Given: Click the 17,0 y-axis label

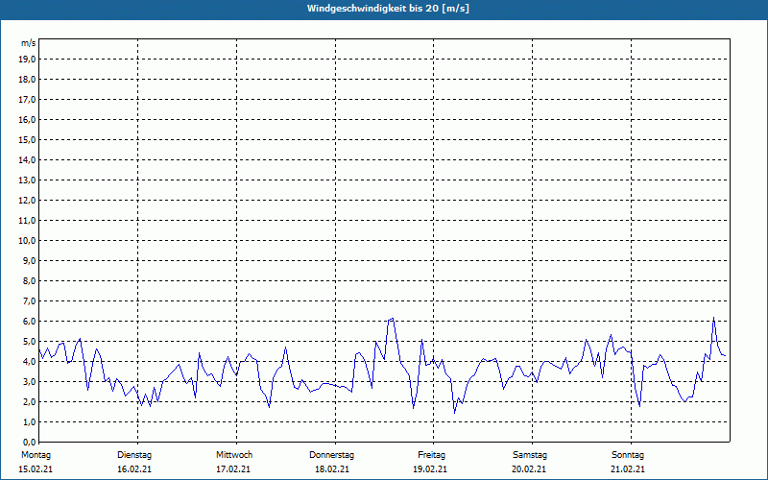Looking at the screenshot, I should (x=27, y=100).
